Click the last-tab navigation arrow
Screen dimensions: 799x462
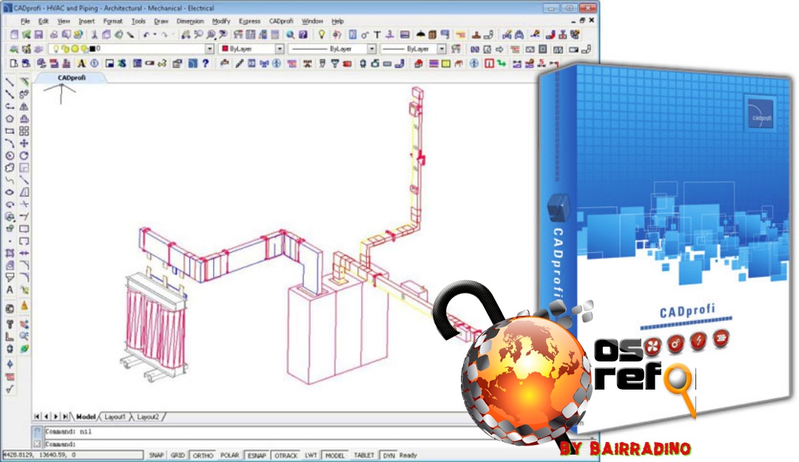65,417
